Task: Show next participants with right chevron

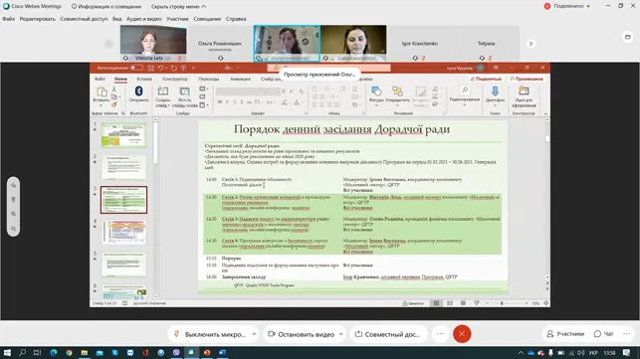Action: [x=531, y=43]
